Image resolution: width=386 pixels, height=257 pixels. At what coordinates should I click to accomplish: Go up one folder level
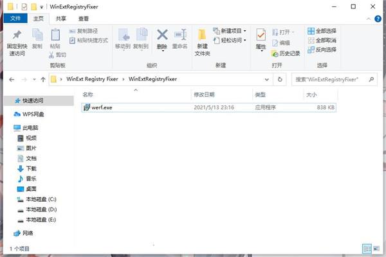pyautogui.click(x=43, y=80)
